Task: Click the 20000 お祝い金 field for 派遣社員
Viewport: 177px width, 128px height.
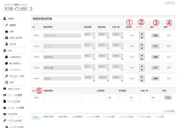Action: point(118,56)
